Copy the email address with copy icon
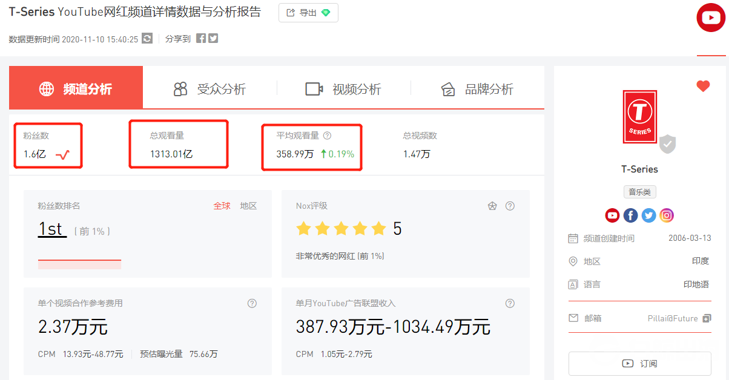The width and height of the screenshot is (729, 380). 706,318
